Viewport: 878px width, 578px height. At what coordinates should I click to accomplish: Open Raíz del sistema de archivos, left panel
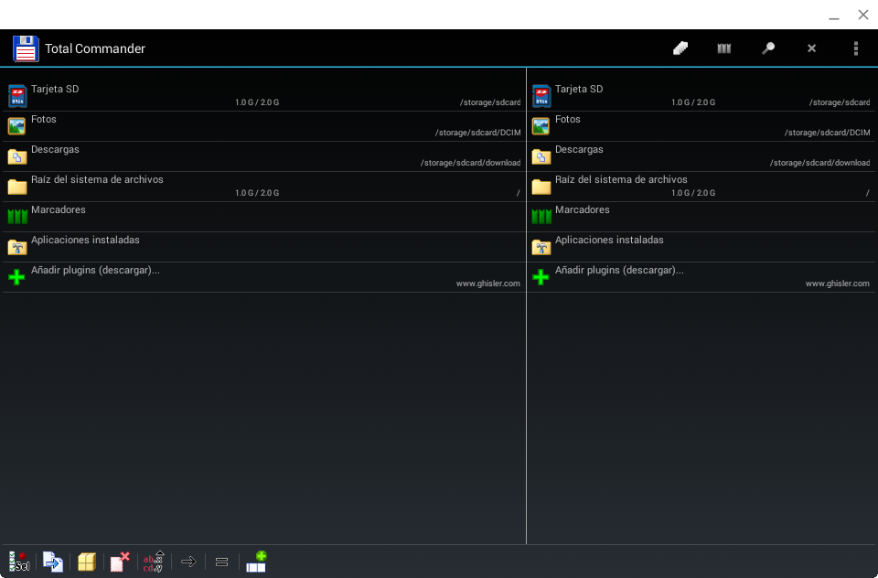(263, 187)
